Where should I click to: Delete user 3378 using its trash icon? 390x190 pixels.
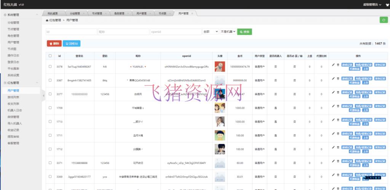click(338, 65)
